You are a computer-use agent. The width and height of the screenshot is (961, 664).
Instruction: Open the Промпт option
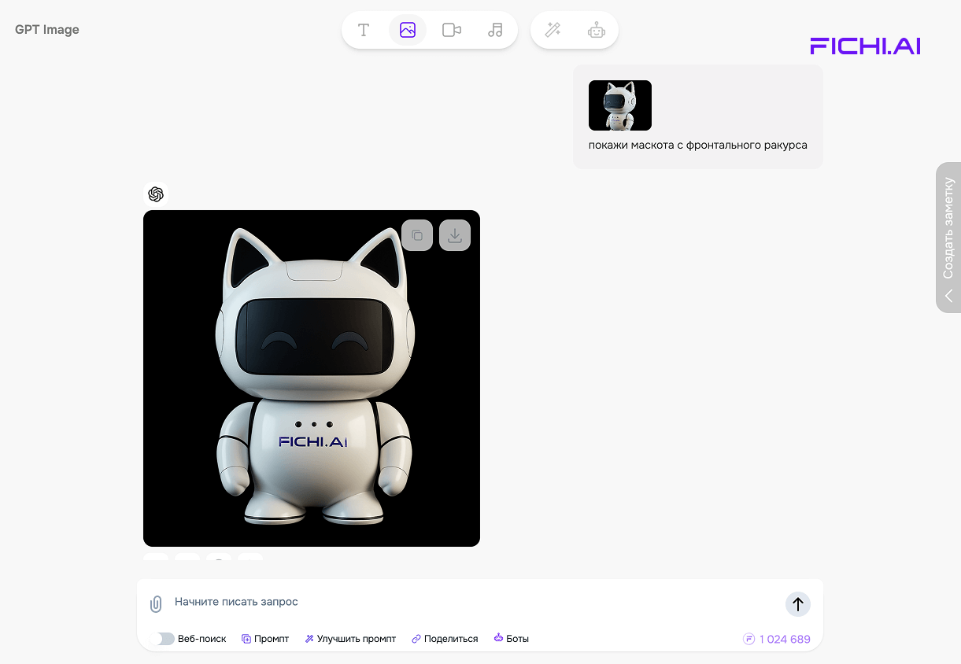(265, 639)
